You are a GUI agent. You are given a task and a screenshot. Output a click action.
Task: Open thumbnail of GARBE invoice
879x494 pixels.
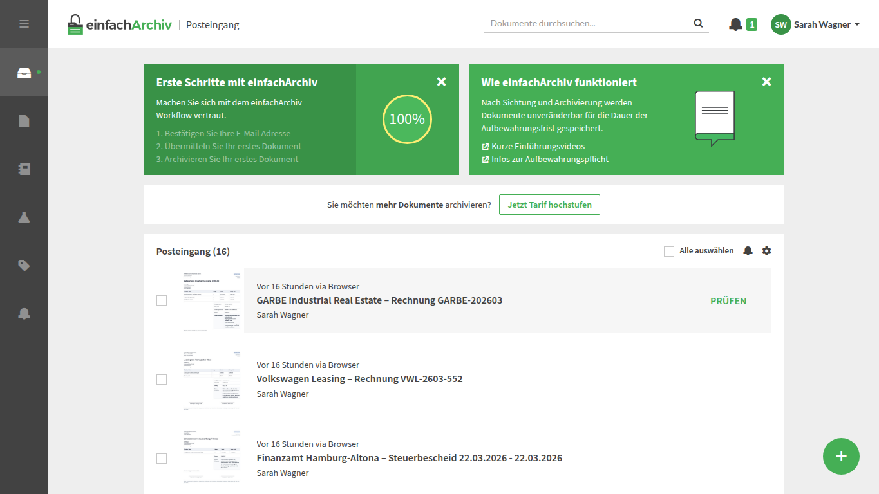pos(212,301)
